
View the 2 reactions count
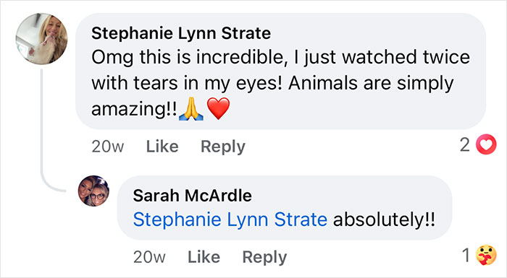click(465, 145)
